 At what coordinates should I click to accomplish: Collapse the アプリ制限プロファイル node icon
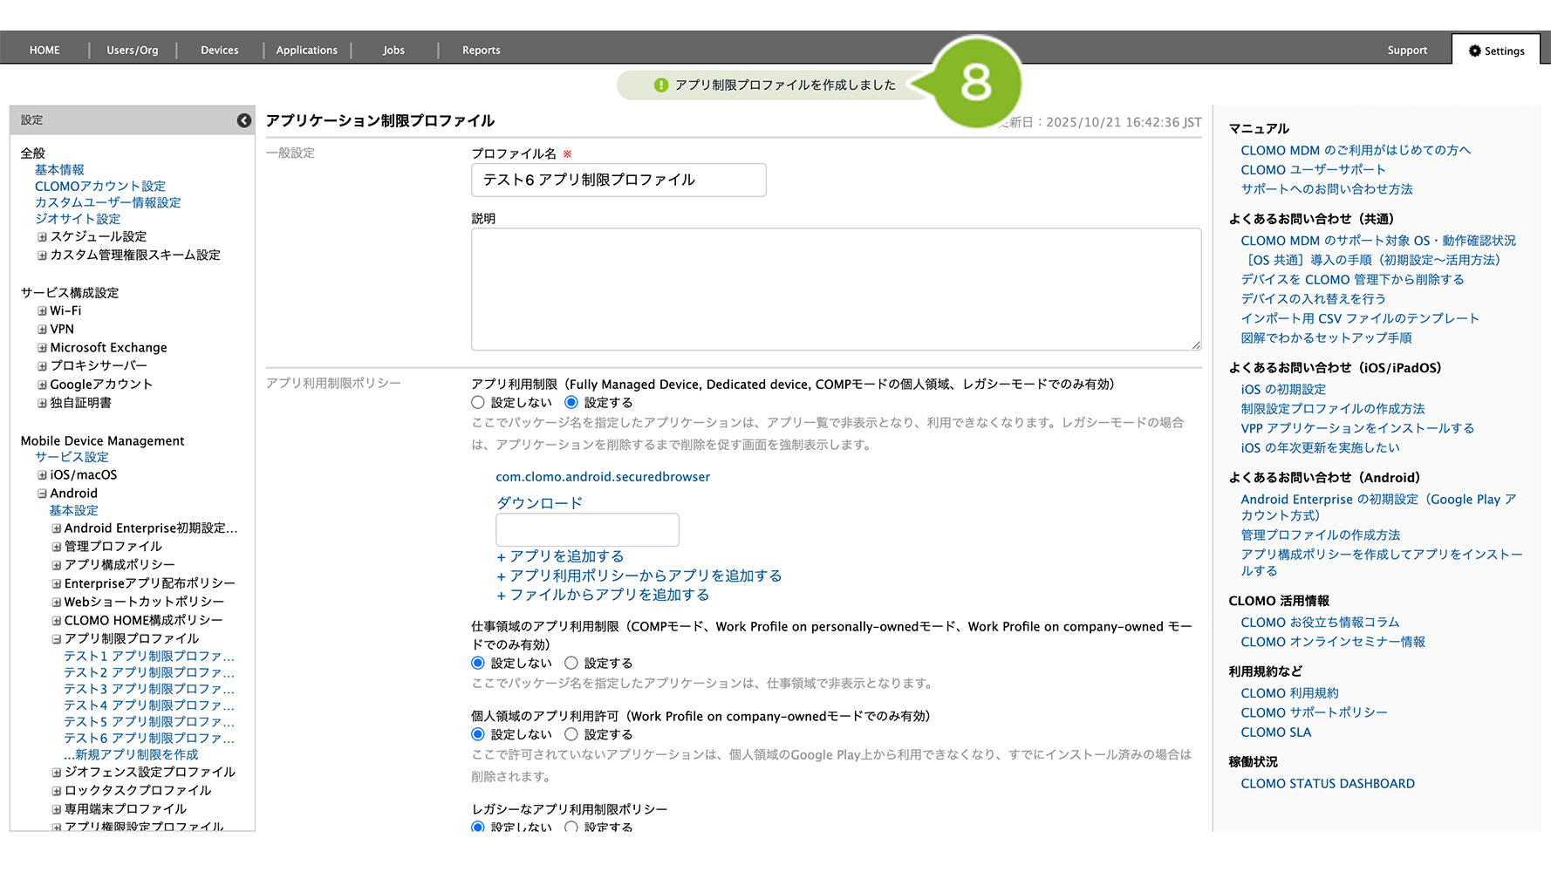coord(56,639)
